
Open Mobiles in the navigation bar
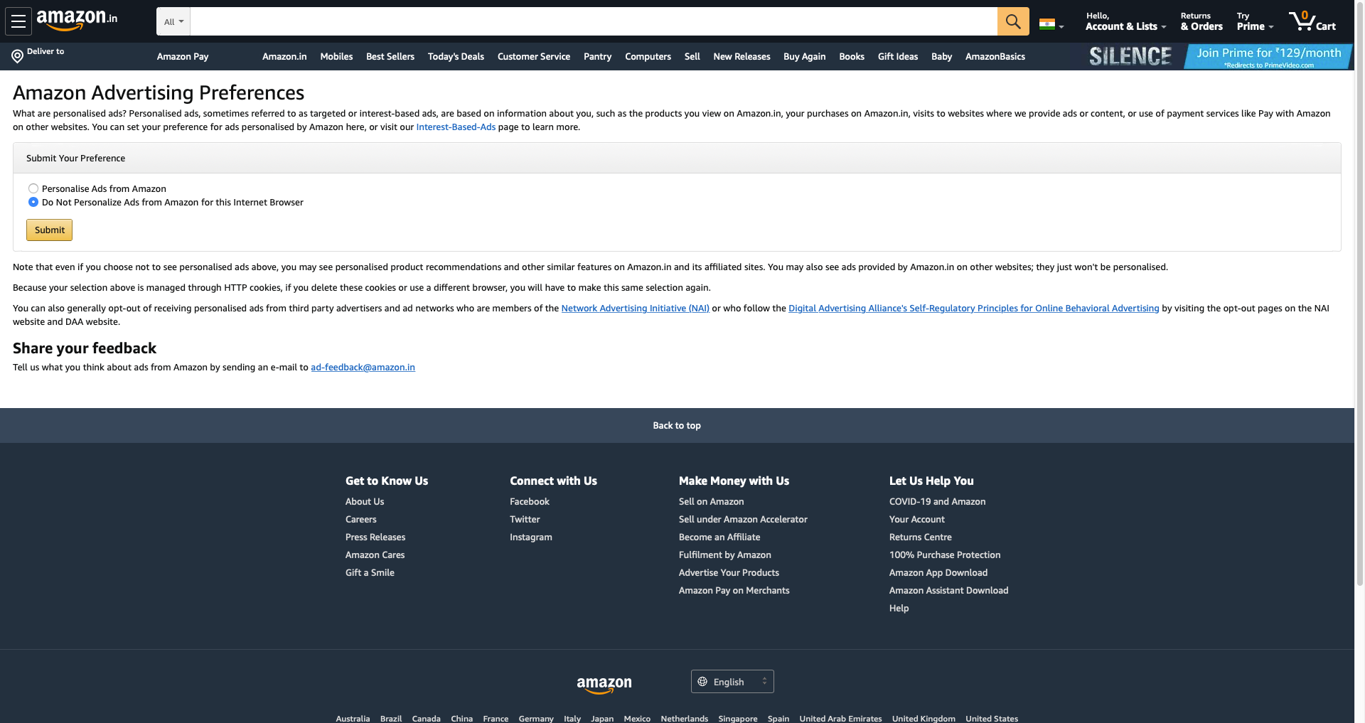click(x=336, y=56)
